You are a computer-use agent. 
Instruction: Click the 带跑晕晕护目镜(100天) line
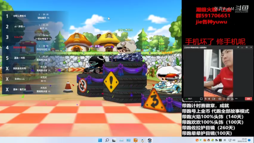tap(207, 133)
